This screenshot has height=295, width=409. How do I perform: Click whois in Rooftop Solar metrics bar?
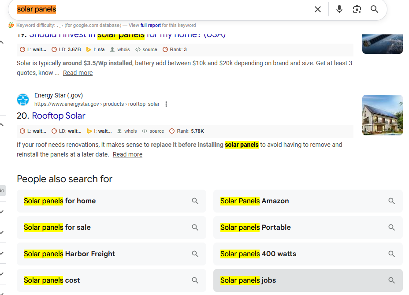pos(127,131)
